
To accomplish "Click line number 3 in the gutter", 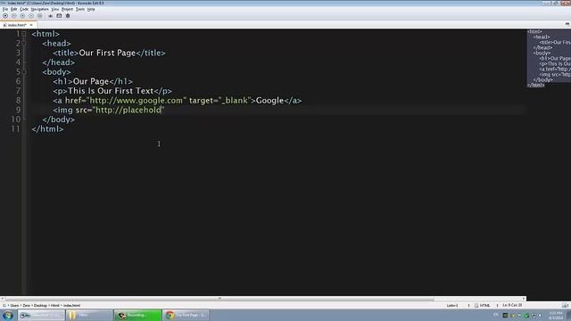I will 18,53.
